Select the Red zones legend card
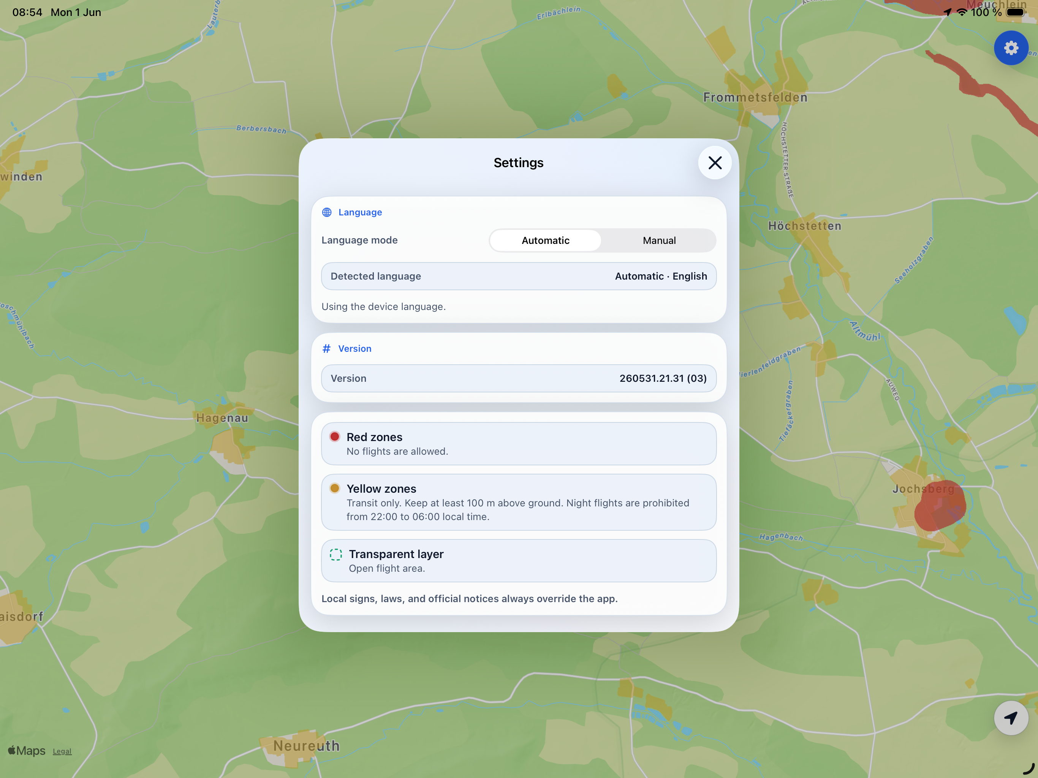 pos(519,443)
